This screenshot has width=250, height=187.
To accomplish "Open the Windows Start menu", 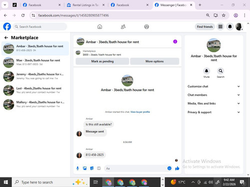I will click(x=5, y=182).
